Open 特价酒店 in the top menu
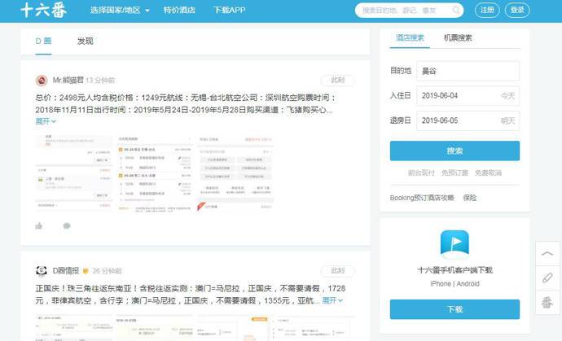 [179, 10]
